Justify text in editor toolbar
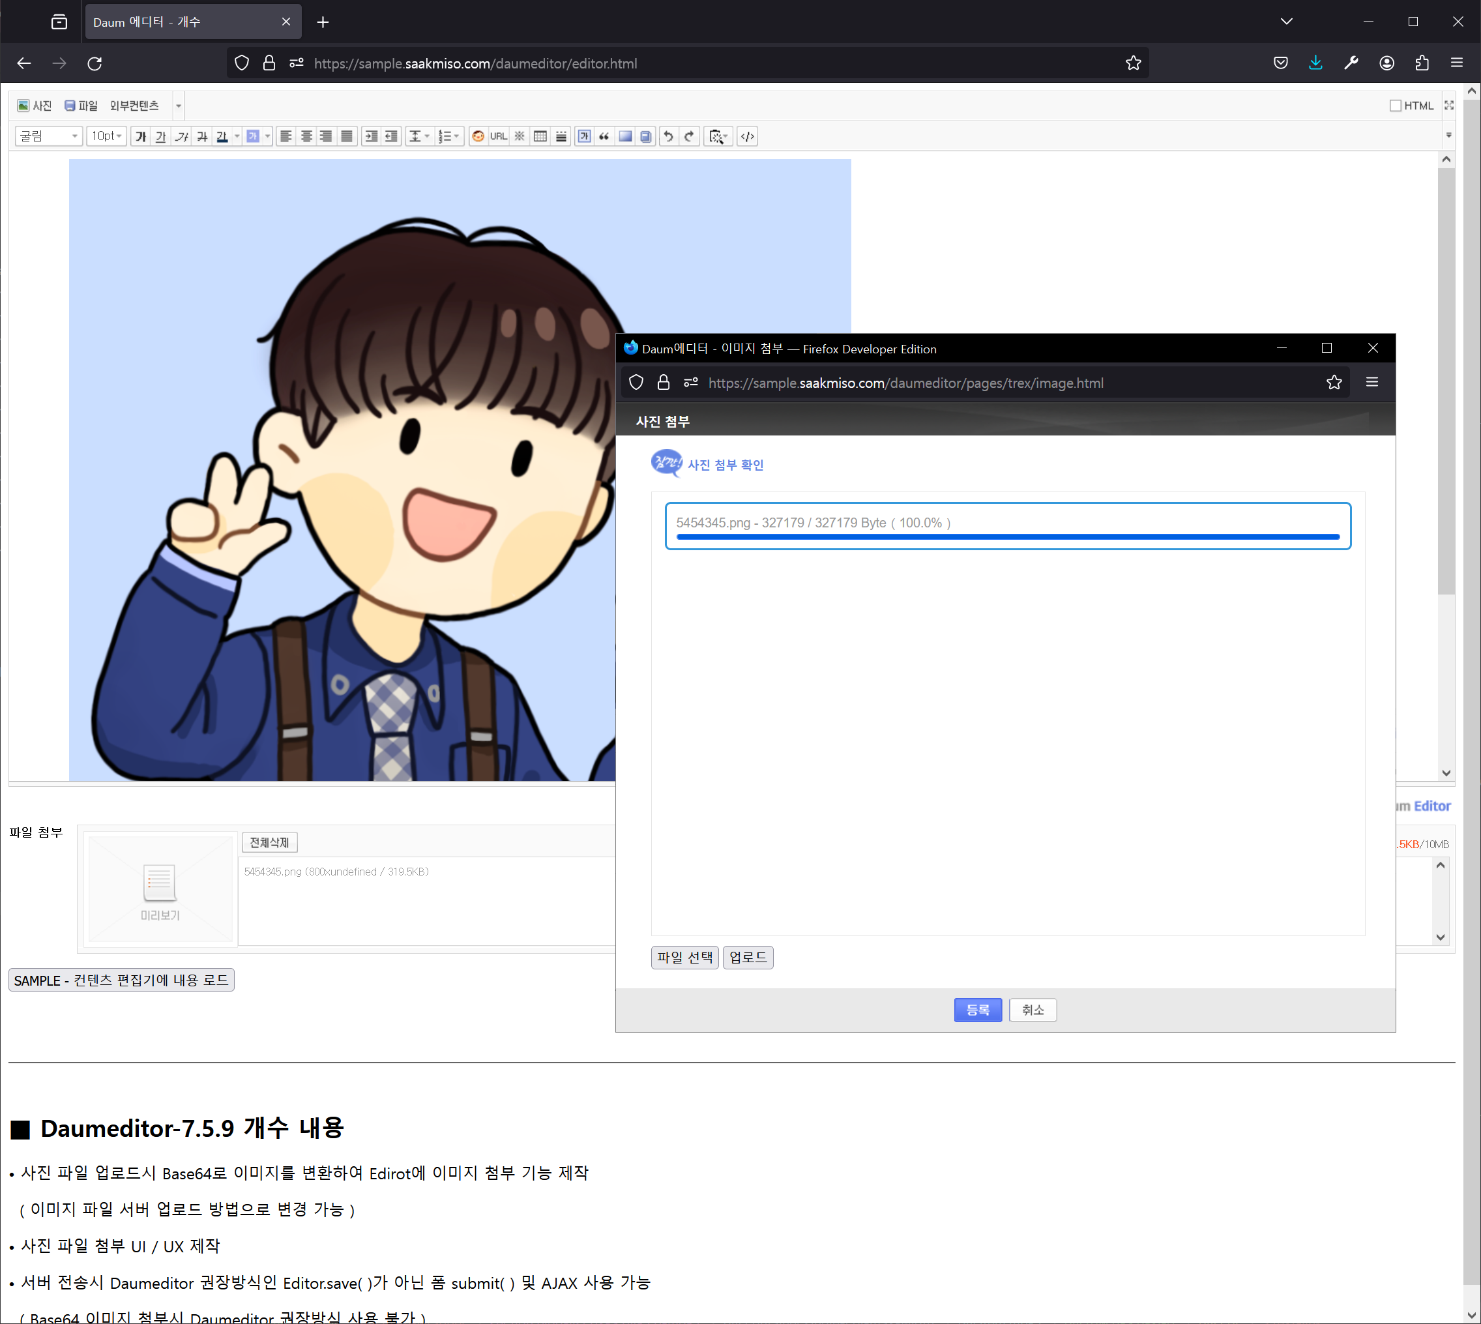 (346, 136)
